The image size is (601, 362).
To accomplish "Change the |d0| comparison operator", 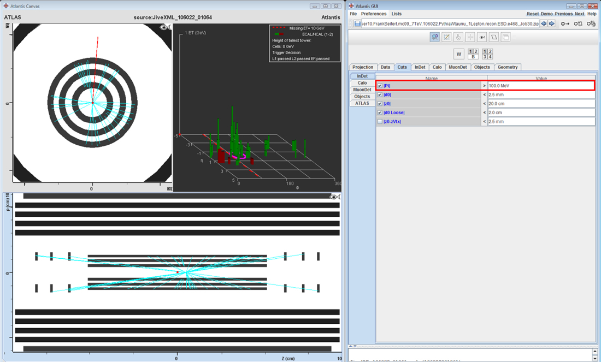I will coord(484,94).
